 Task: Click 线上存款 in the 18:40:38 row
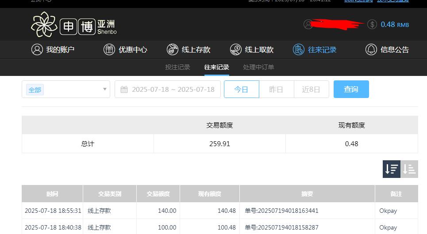click(99, 227)
